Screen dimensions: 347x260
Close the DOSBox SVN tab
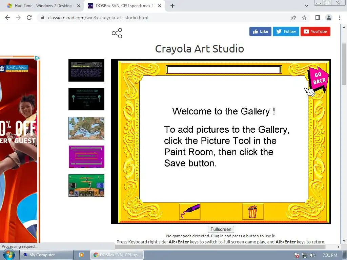tap(160, 6)
